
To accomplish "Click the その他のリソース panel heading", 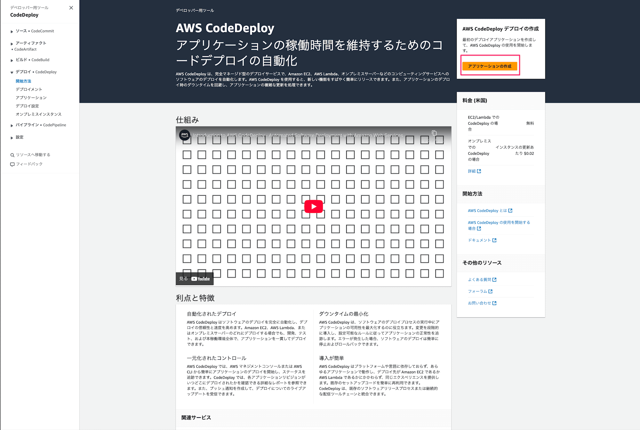I will coord(482,263).
